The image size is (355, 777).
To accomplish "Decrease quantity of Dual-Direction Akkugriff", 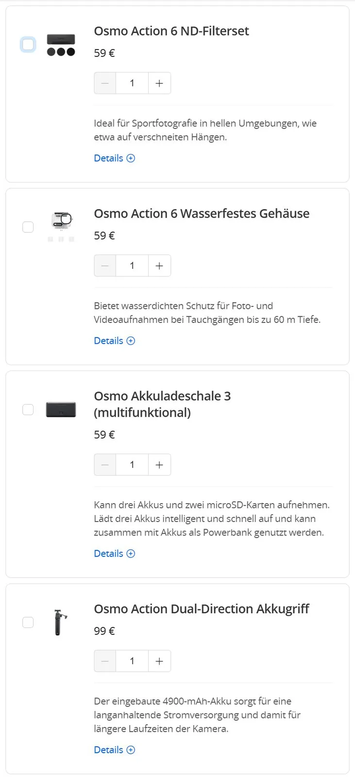I will click(105, 661).
